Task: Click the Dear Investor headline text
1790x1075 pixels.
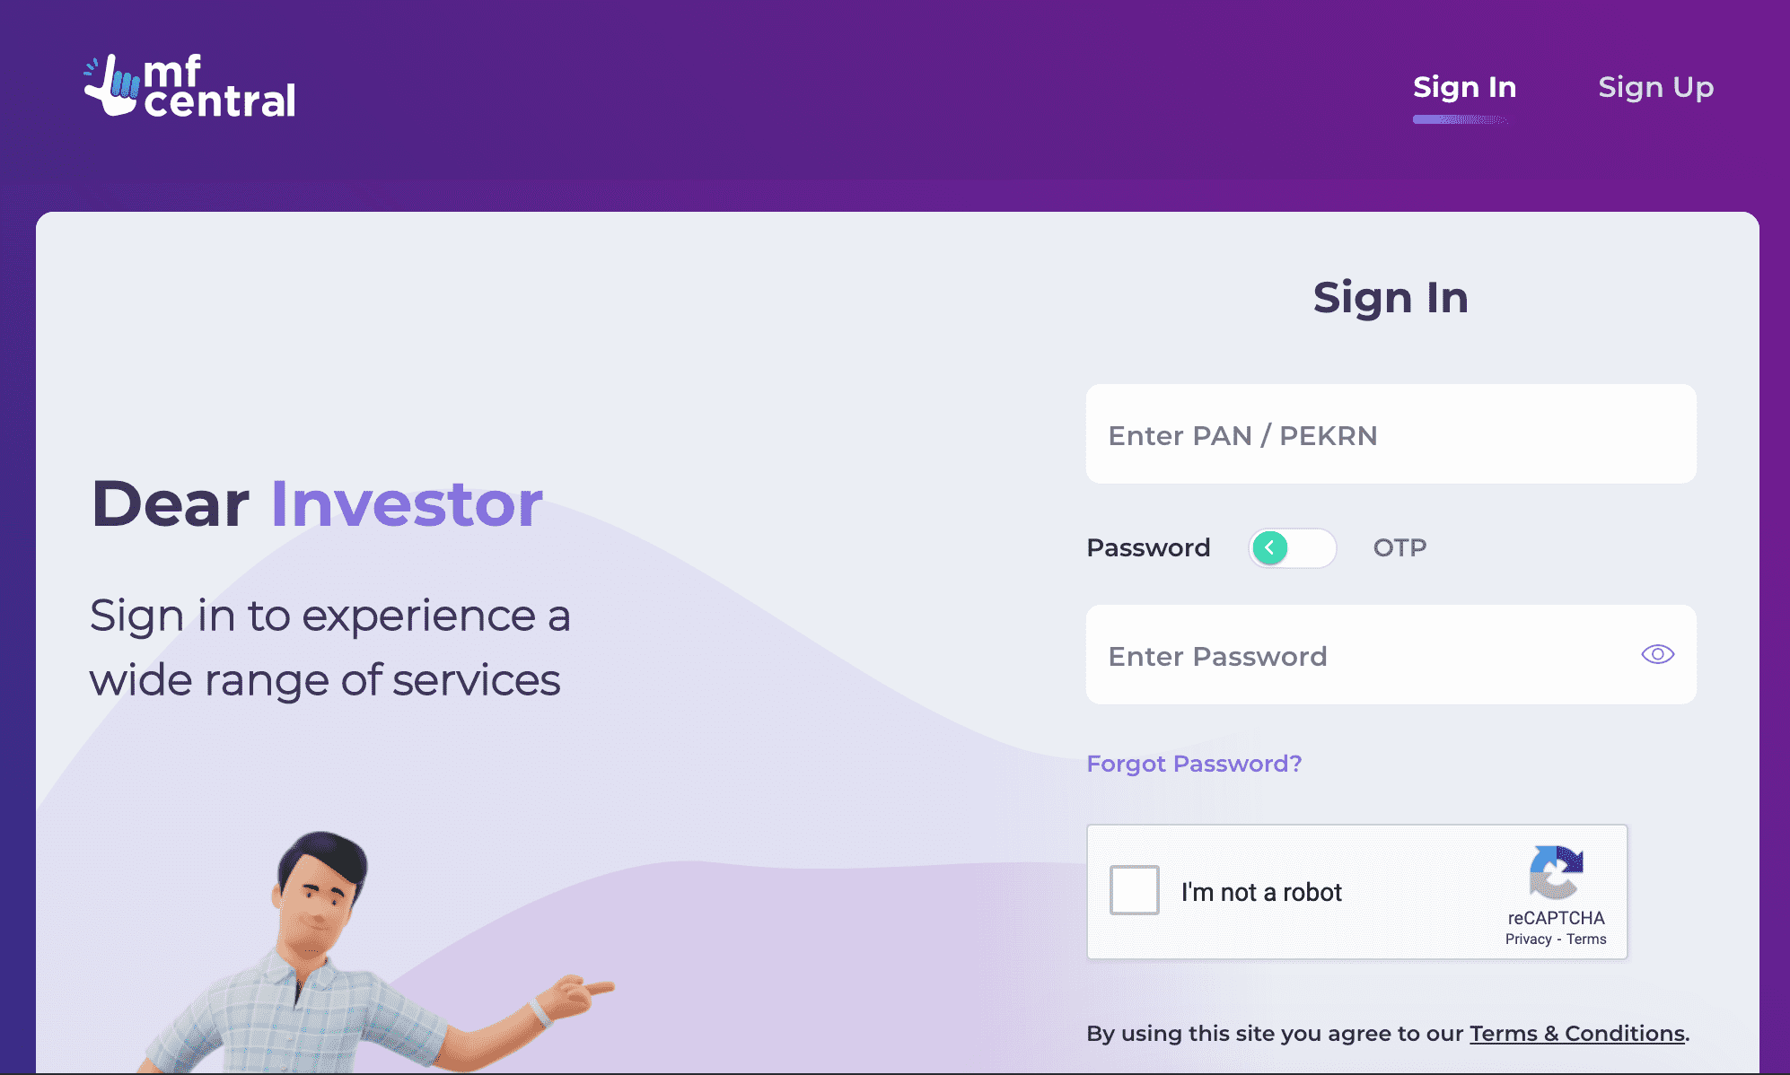Action: pos(317,503)
